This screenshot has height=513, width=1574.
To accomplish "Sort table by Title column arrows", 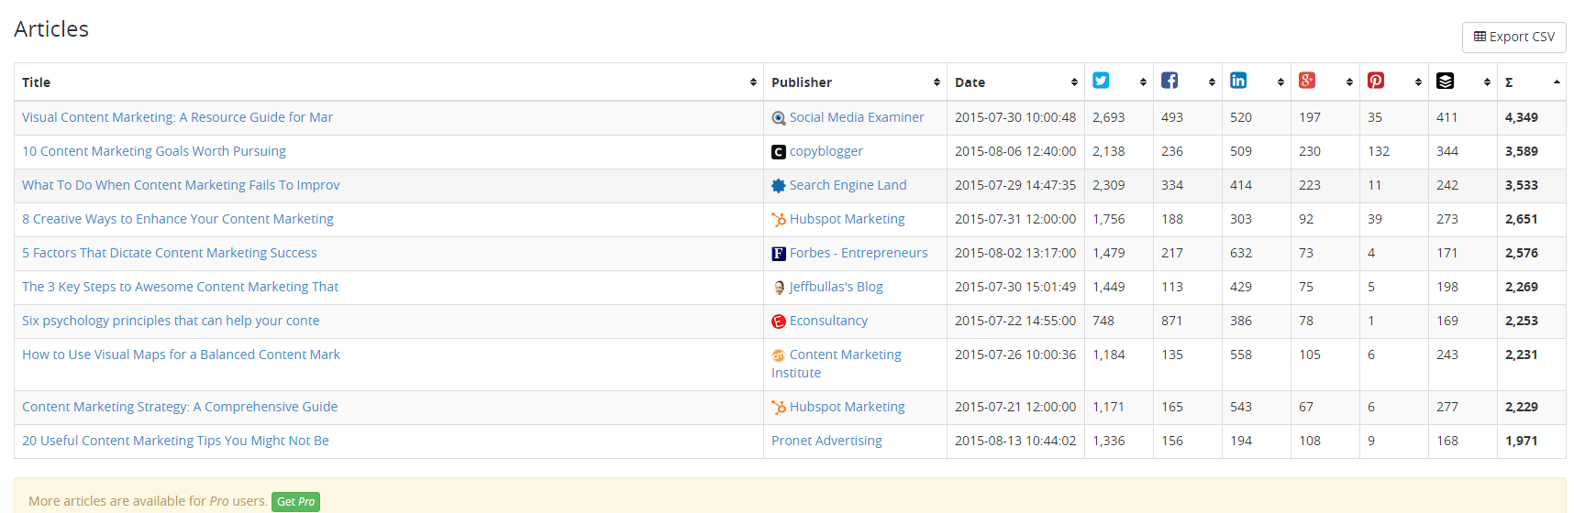I will pyautogui.click(x=753, y=82).
